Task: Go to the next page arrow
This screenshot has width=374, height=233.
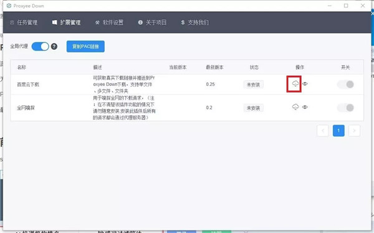Action: 354,130
